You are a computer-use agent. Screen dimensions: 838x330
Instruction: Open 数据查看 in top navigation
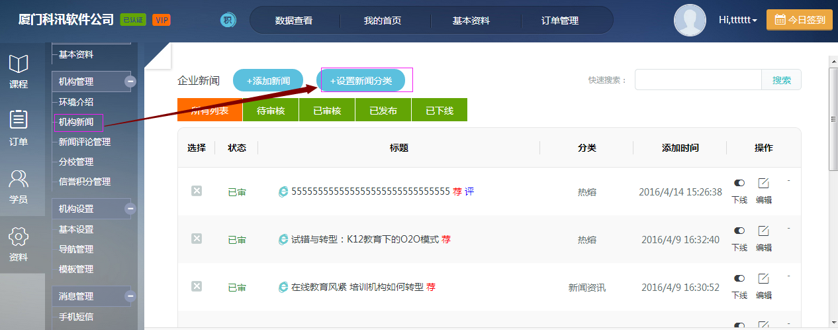click(294, 21)
